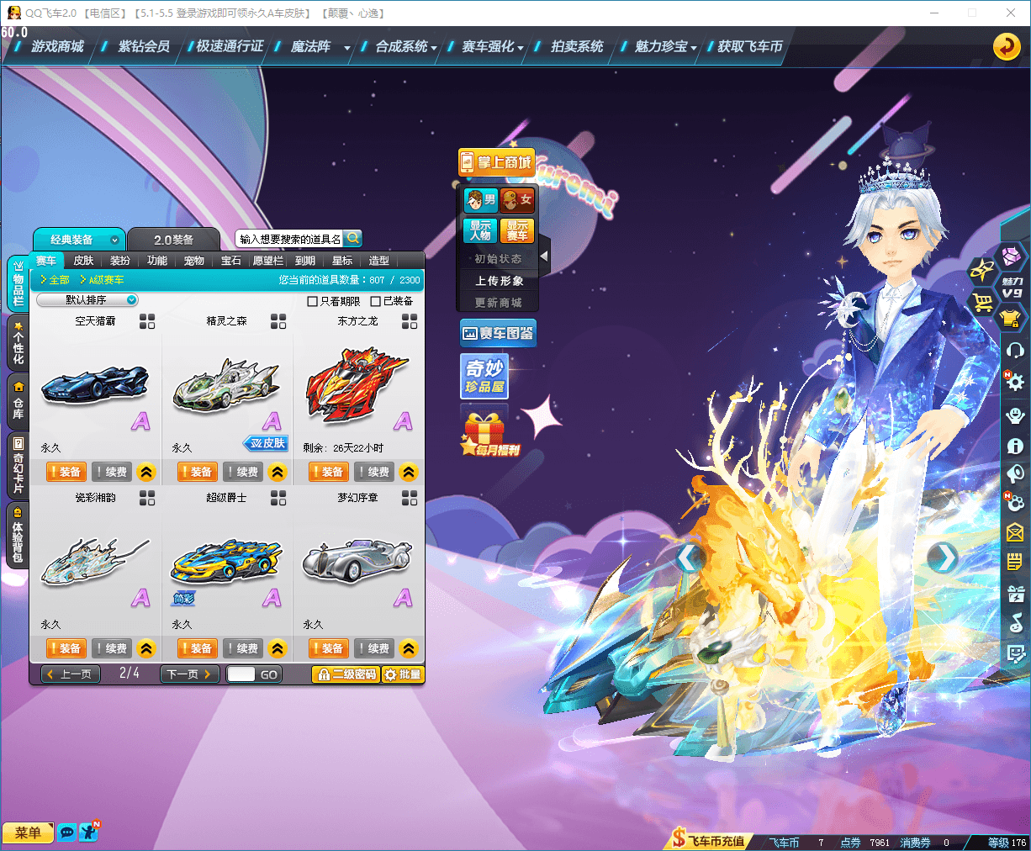Screen dimensions: 1031x851
Task: Expand the >A级赛车 category filter
Action: click(x=102, y=279)
